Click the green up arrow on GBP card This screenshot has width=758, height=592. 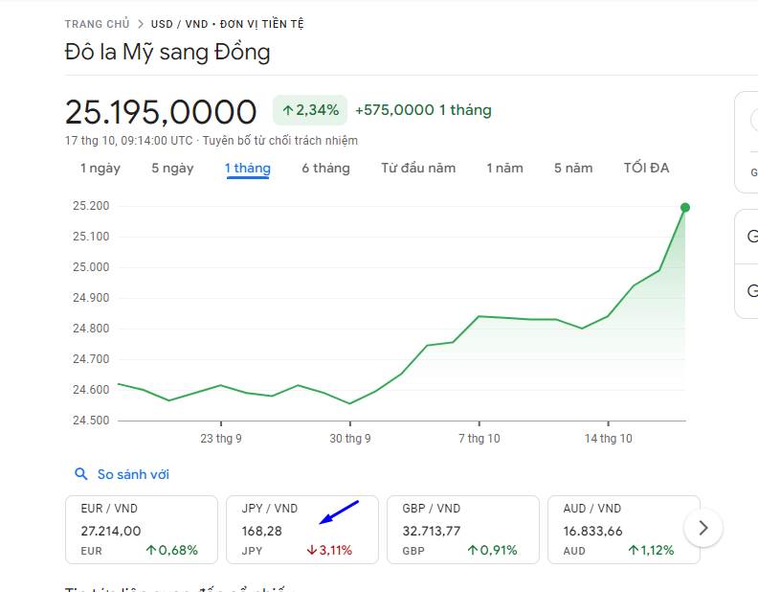473,551
